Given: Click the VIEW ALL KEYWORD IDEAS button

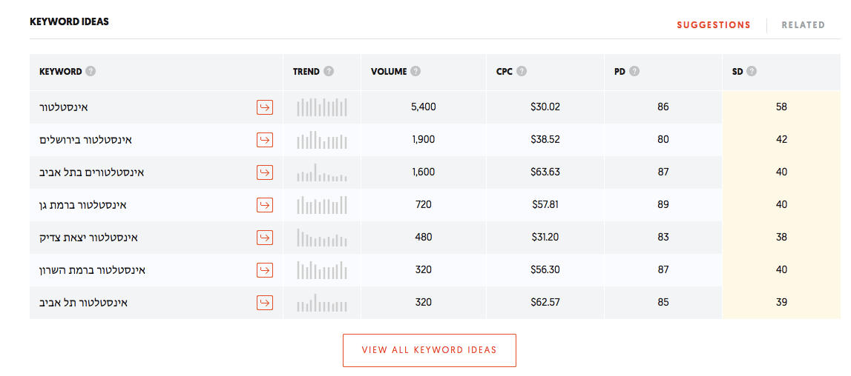Looking at the screenshot, I should click(x=430, y=350).
